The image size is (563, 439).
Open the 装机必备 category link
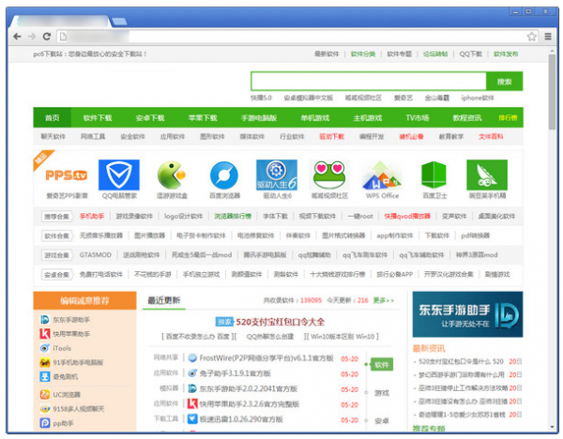[x=411, y=136]
